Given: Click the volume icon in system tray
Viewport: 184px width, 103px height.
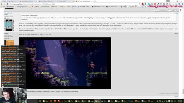Looking at the screenshot, I should [x=164, y=101].
